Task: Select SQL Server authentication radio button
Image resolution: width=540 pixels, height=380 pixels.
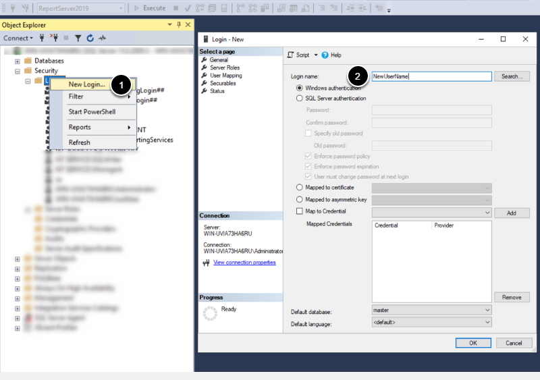Action: click(x=300, y=99)
